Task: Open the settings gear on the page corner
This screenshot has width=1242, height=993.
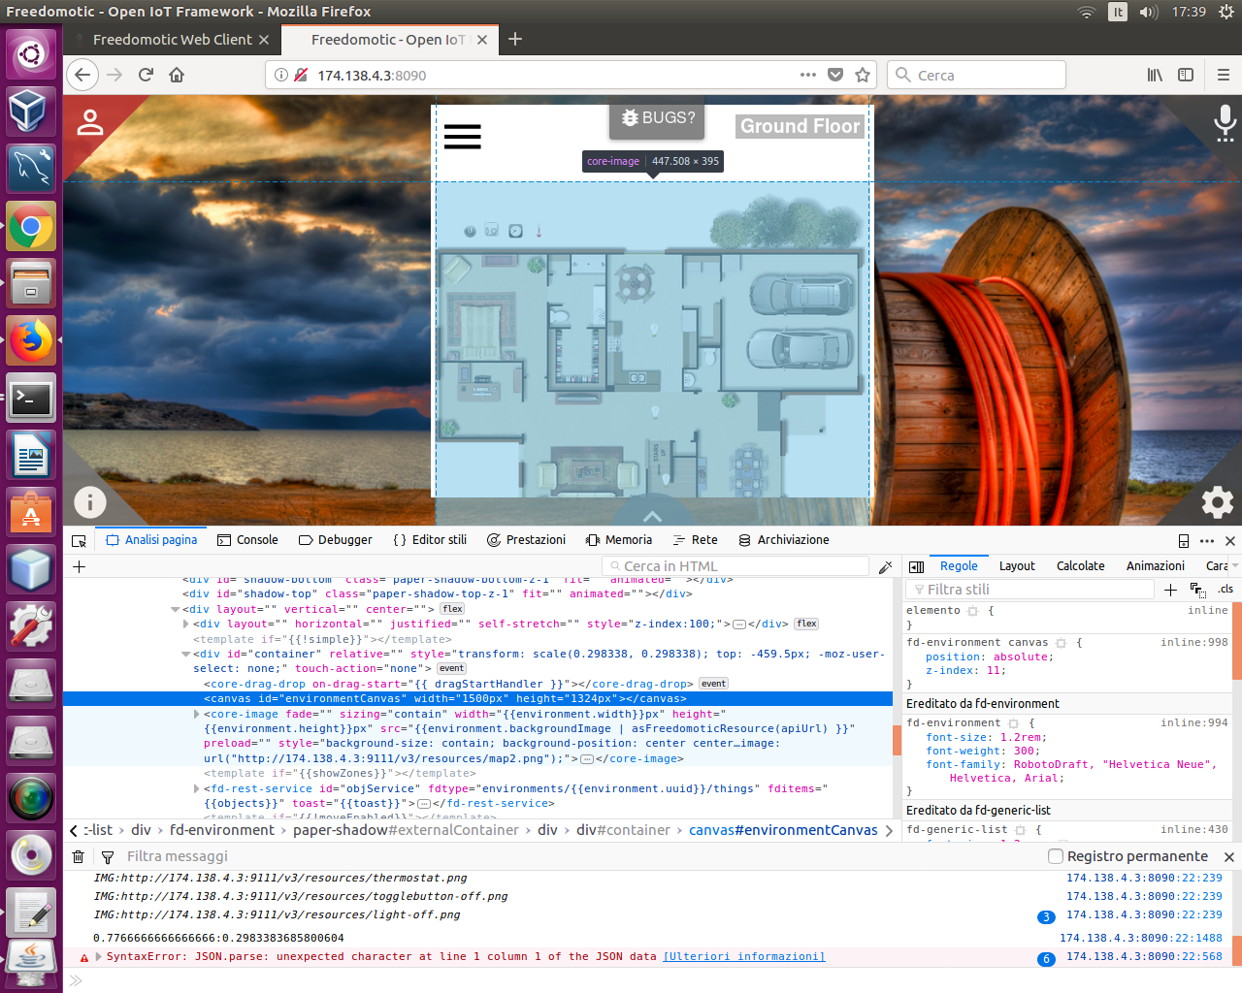Action: (1218, 502)
